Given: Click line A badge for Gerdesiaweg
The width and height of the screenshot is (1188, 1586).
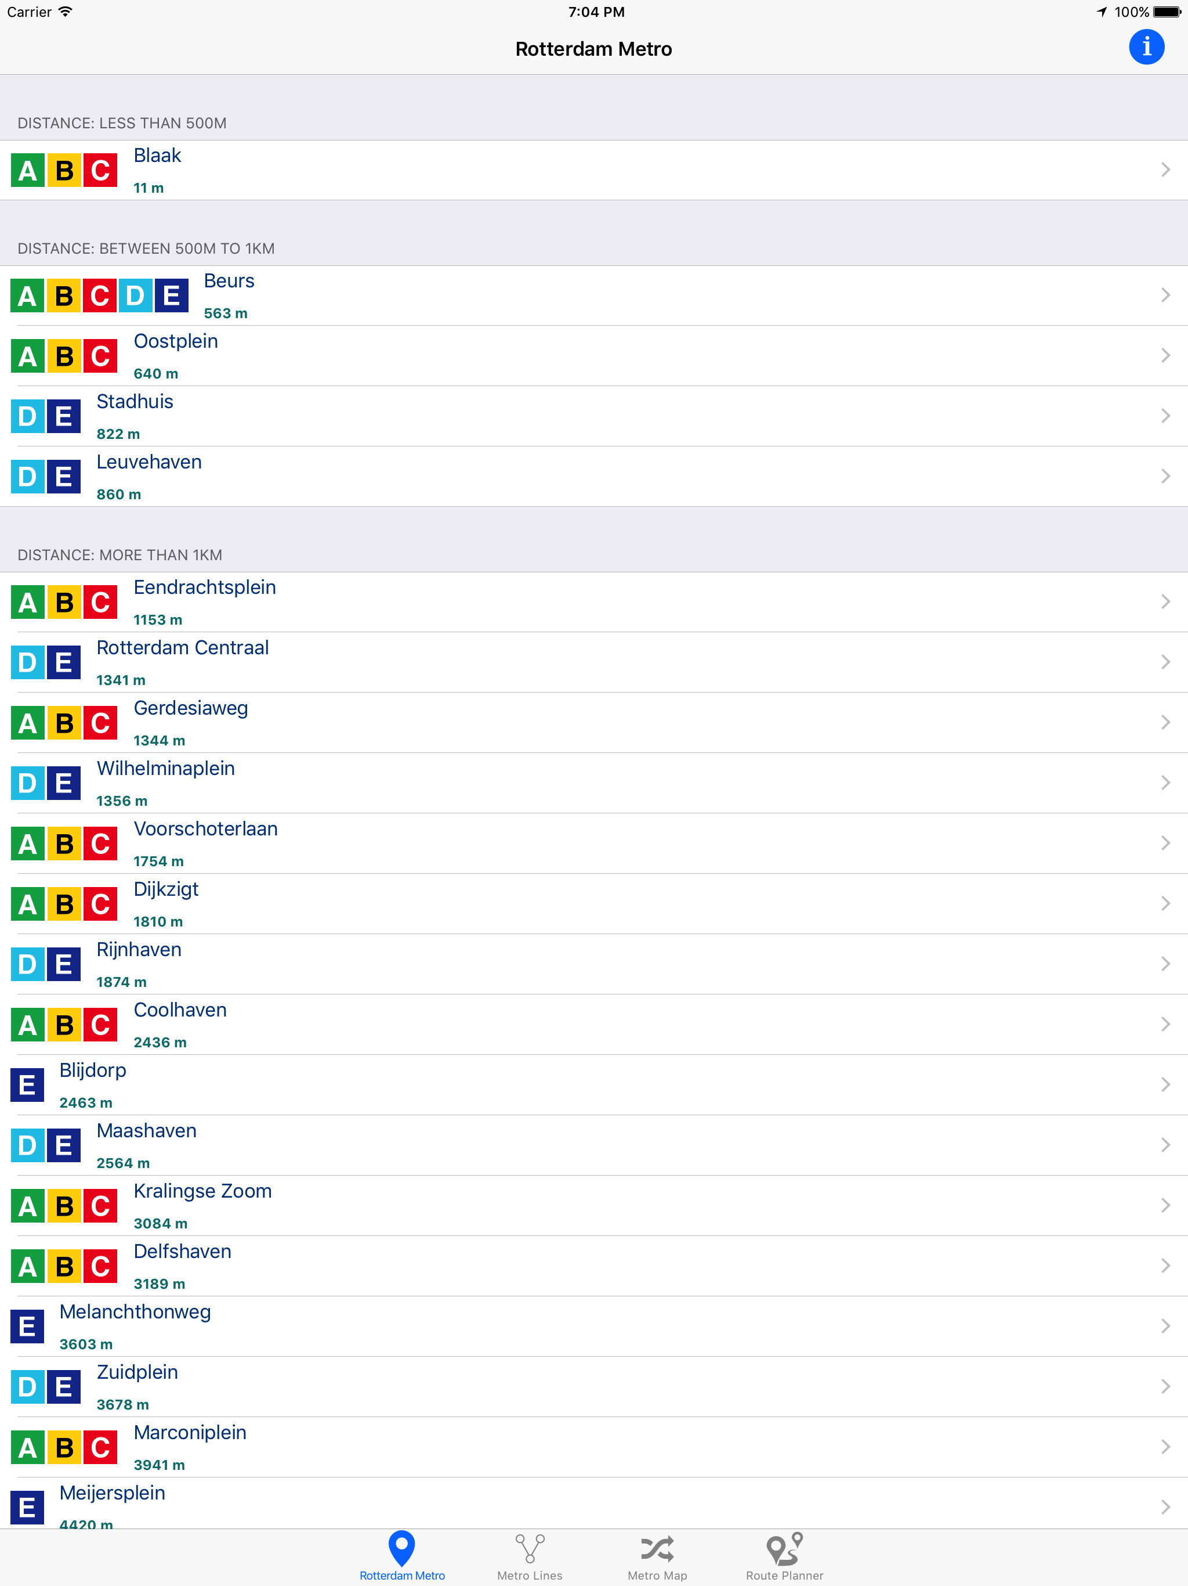Looking at the screenshot, I should point(27,723).
